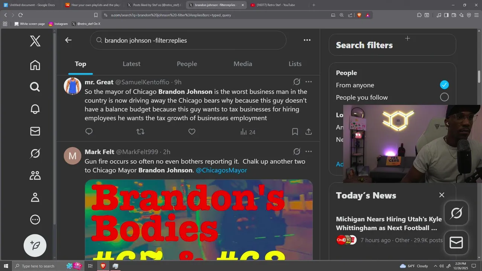Screen dimensions: 482x271
Task: Open Task View on taskbar
Action: coord(90,266)
